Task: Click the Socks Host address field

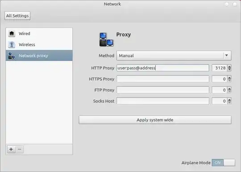Action: click(163, 101)
